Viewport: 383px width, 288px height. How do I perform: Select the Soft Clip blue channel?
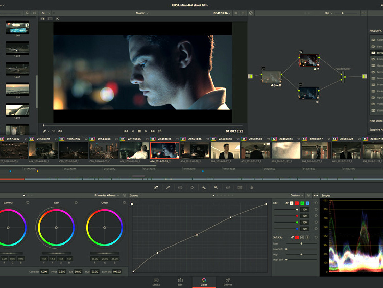tap(307, 237)
